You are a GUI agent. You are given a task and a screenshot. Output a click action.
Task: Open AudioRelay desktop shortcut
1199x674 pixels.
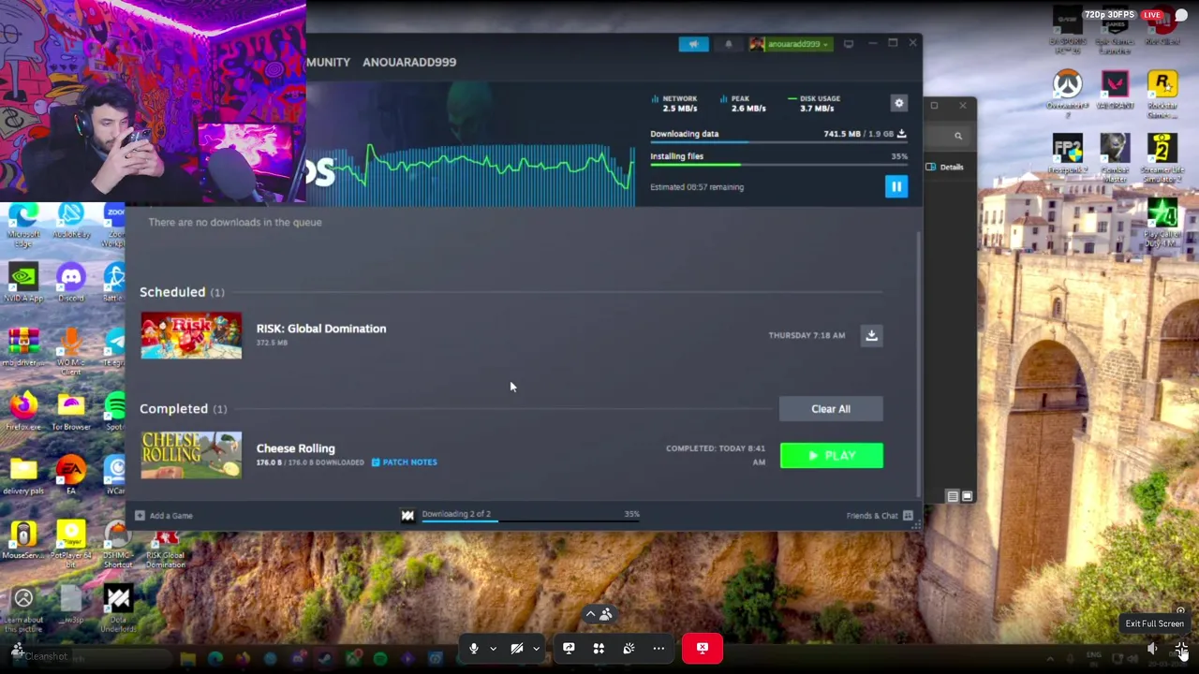click(x=71, y=221)
